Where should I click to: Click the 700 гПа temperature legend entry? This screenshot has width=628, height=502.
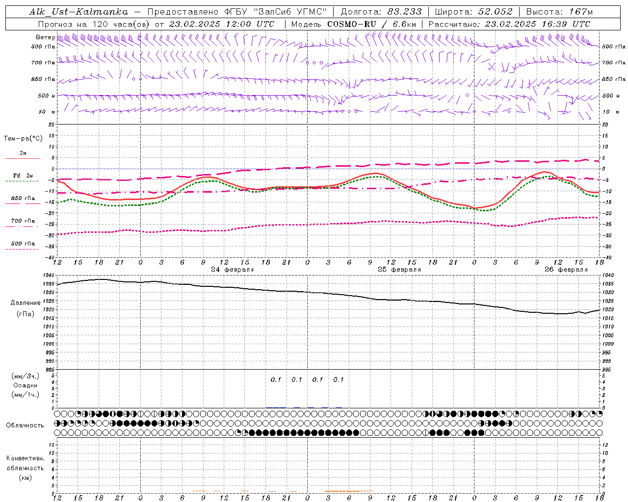click(x=23, y=221)
